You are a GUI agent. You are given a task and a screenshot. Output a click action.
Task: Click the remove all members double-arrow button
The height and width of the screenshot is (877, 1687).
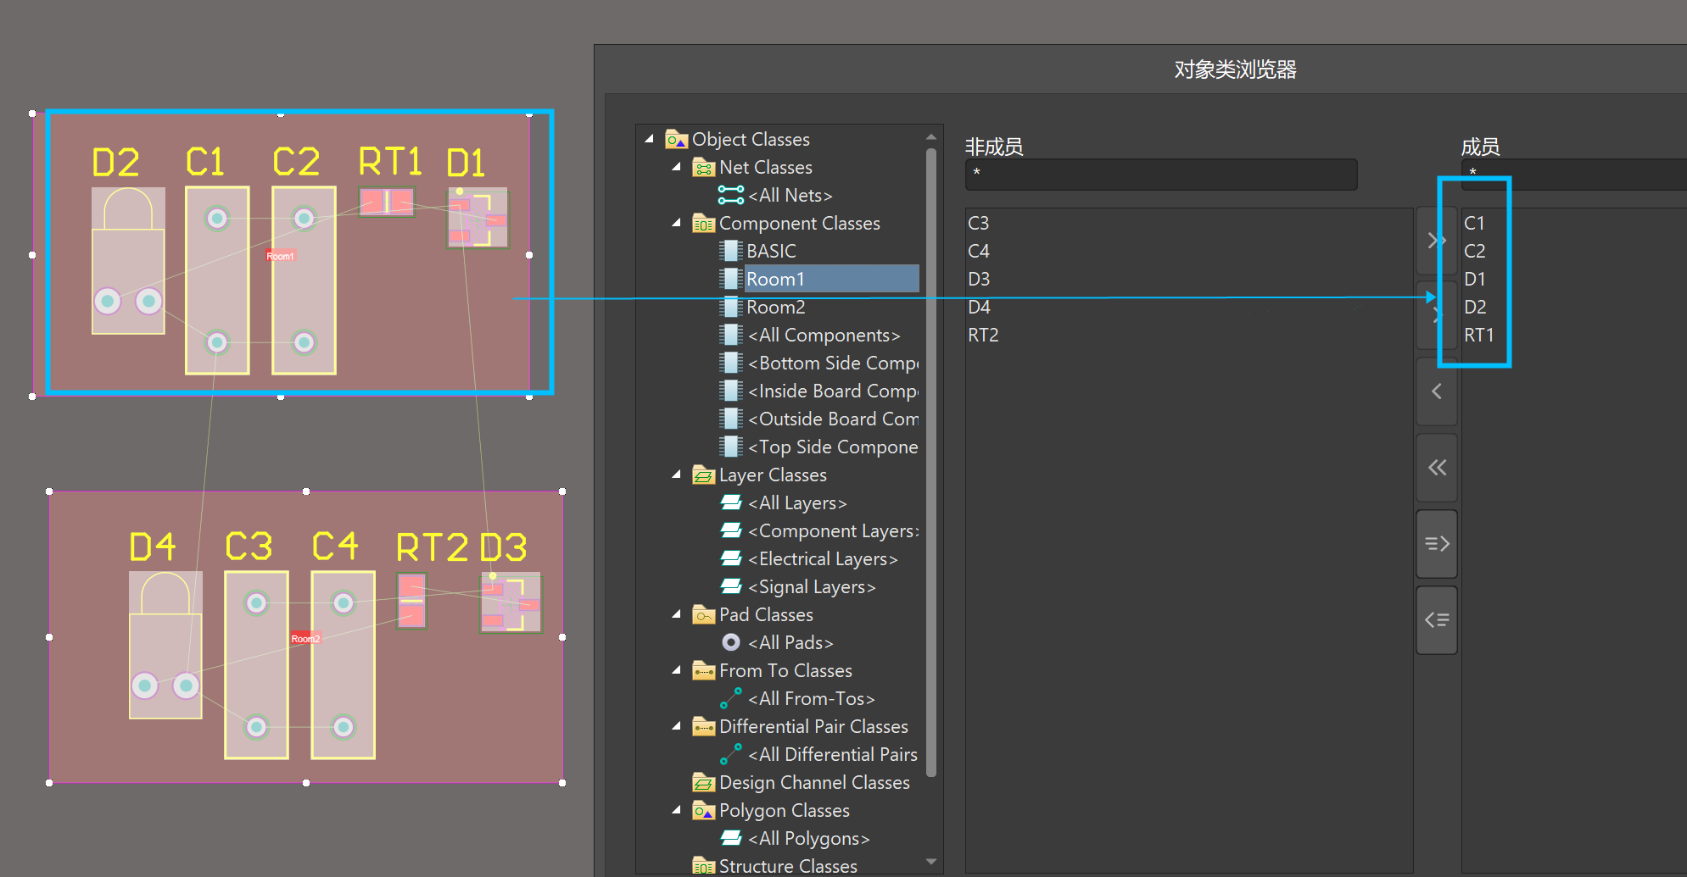tap(1436, 468)
